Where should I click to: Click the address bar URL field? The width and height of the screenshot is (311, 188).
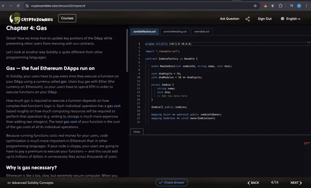click(x=139, y=6)
